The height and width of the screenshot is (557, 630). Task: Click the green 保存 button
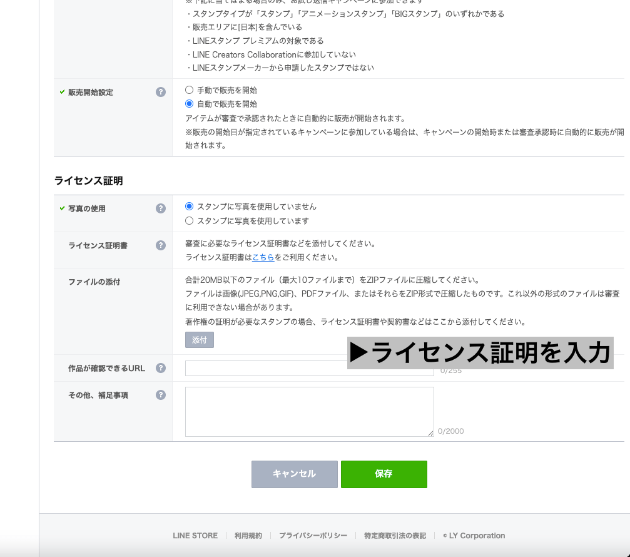[384, 474]
